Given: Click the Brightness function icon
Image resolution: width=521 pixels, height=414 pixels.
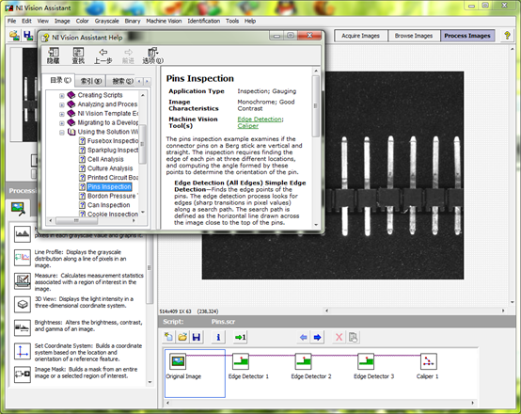Looking at the screenshot, I should click(23, 326).
